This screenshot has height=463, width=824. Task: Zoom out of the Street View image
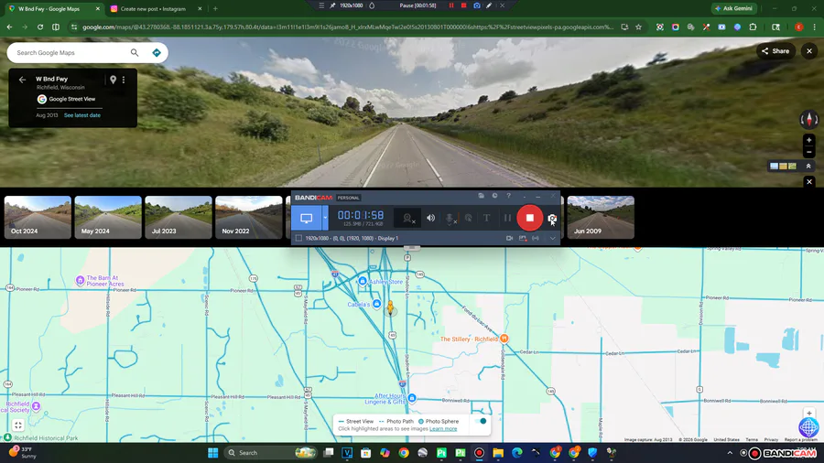tap(808, 152)
